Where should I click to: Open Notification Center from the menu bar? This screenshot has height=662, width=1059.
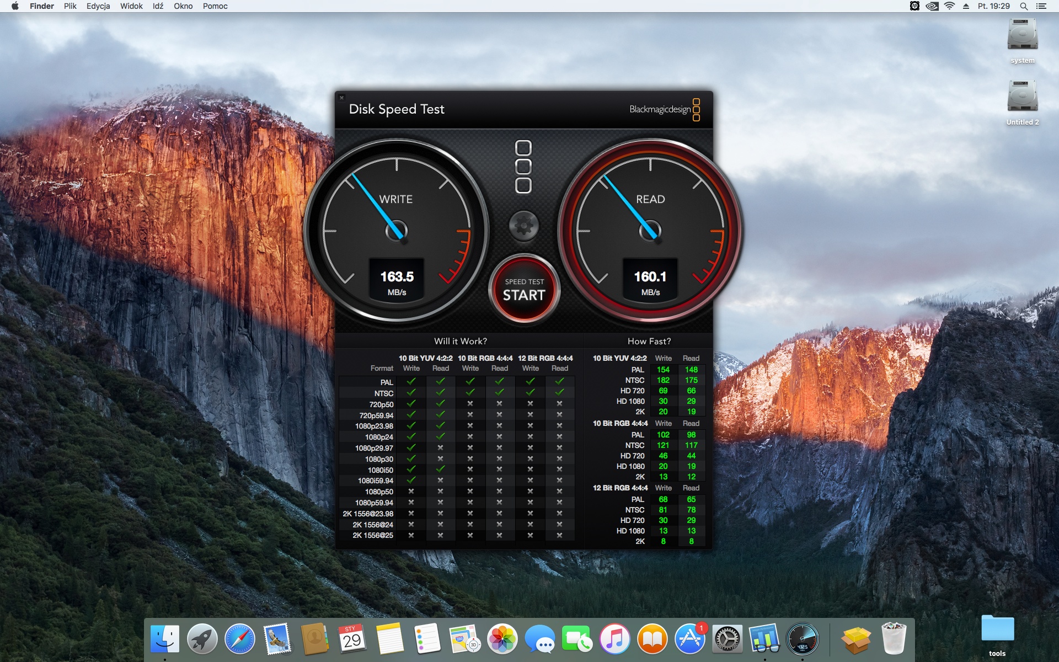pyautogui.click(x=1041, y=6)
